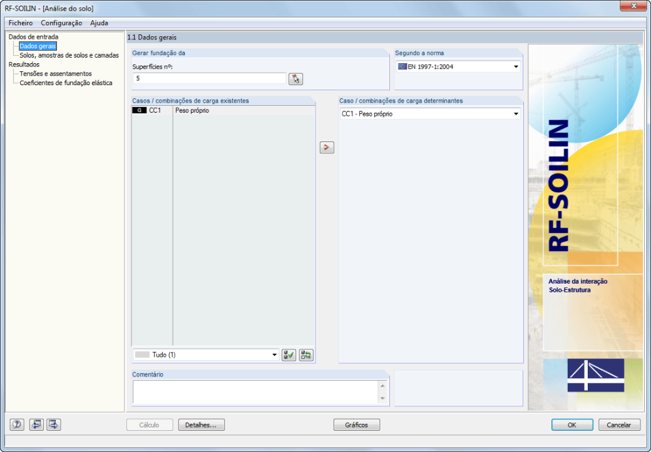The height and width of the screenshot is (452, 651).
Task: Click Dados de entrada tree node
Action: click(x=34, y=37)
